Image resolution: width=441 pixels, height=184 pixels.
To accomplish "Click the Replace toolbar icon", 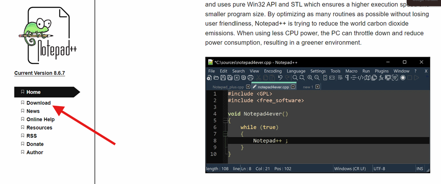I will pos(302,77).
